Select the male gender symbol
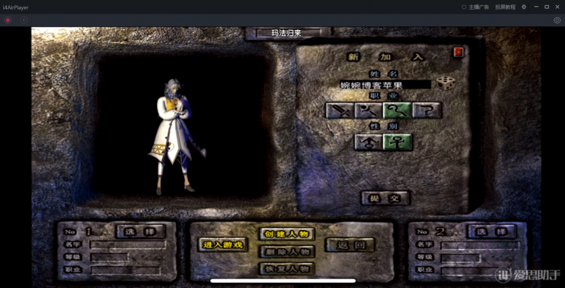Screen dimensions: 565x288 point(369,142)
